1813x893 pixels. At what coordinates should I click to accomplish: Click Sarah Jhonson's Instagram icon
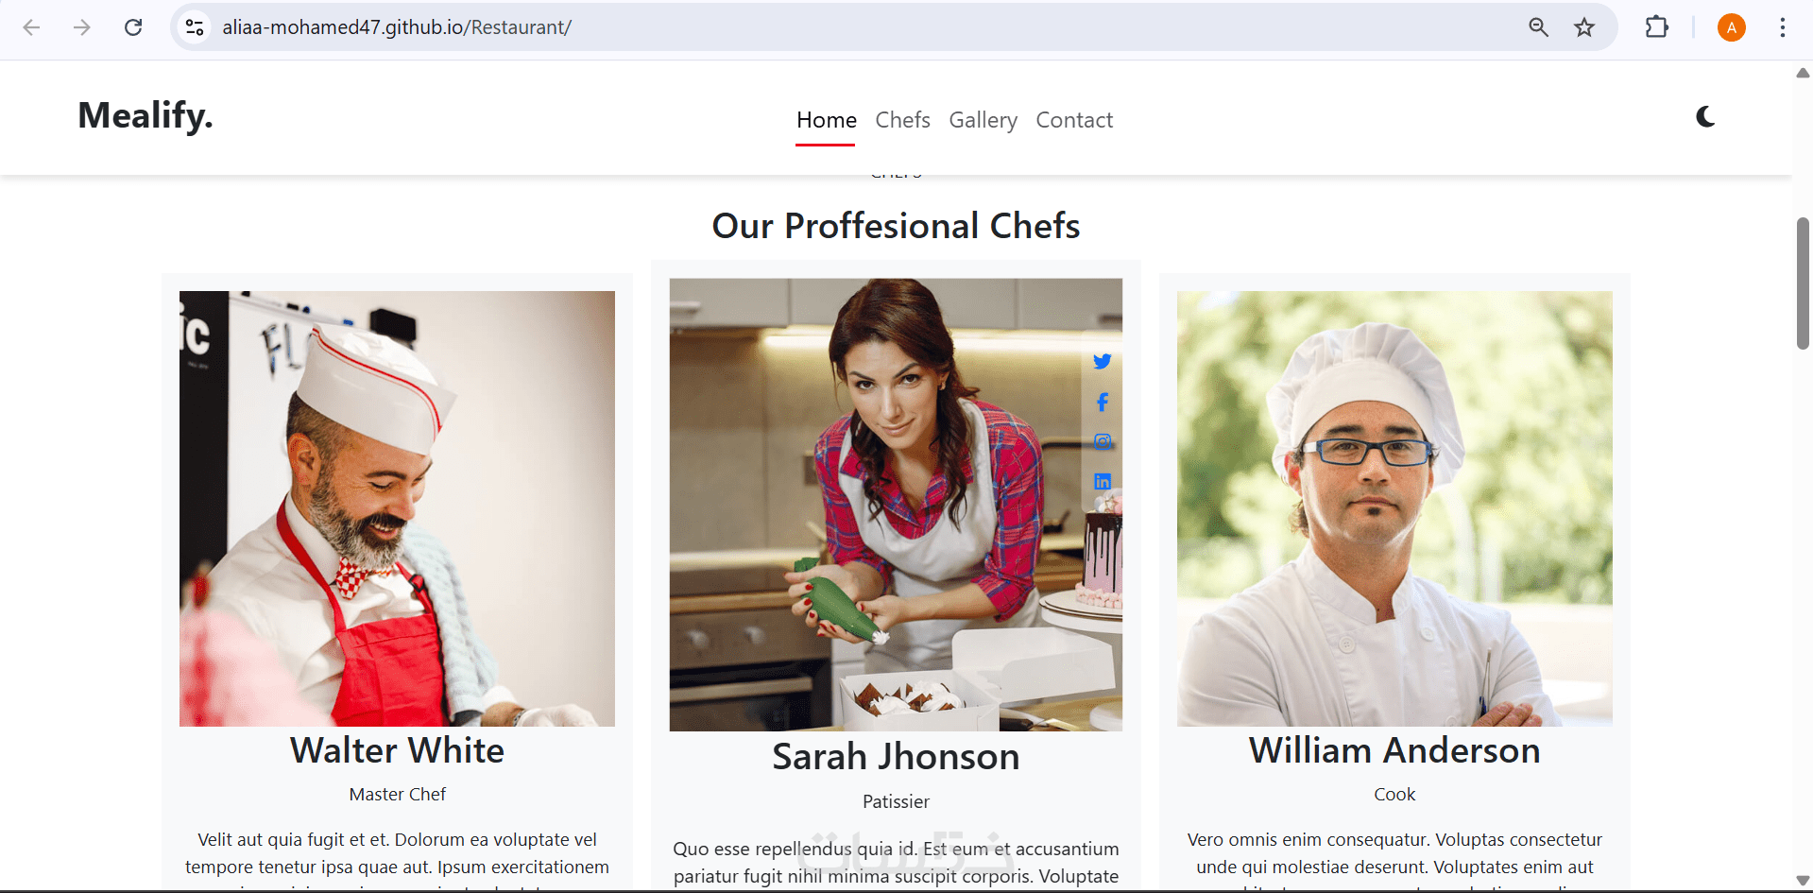pos(1102,442)
